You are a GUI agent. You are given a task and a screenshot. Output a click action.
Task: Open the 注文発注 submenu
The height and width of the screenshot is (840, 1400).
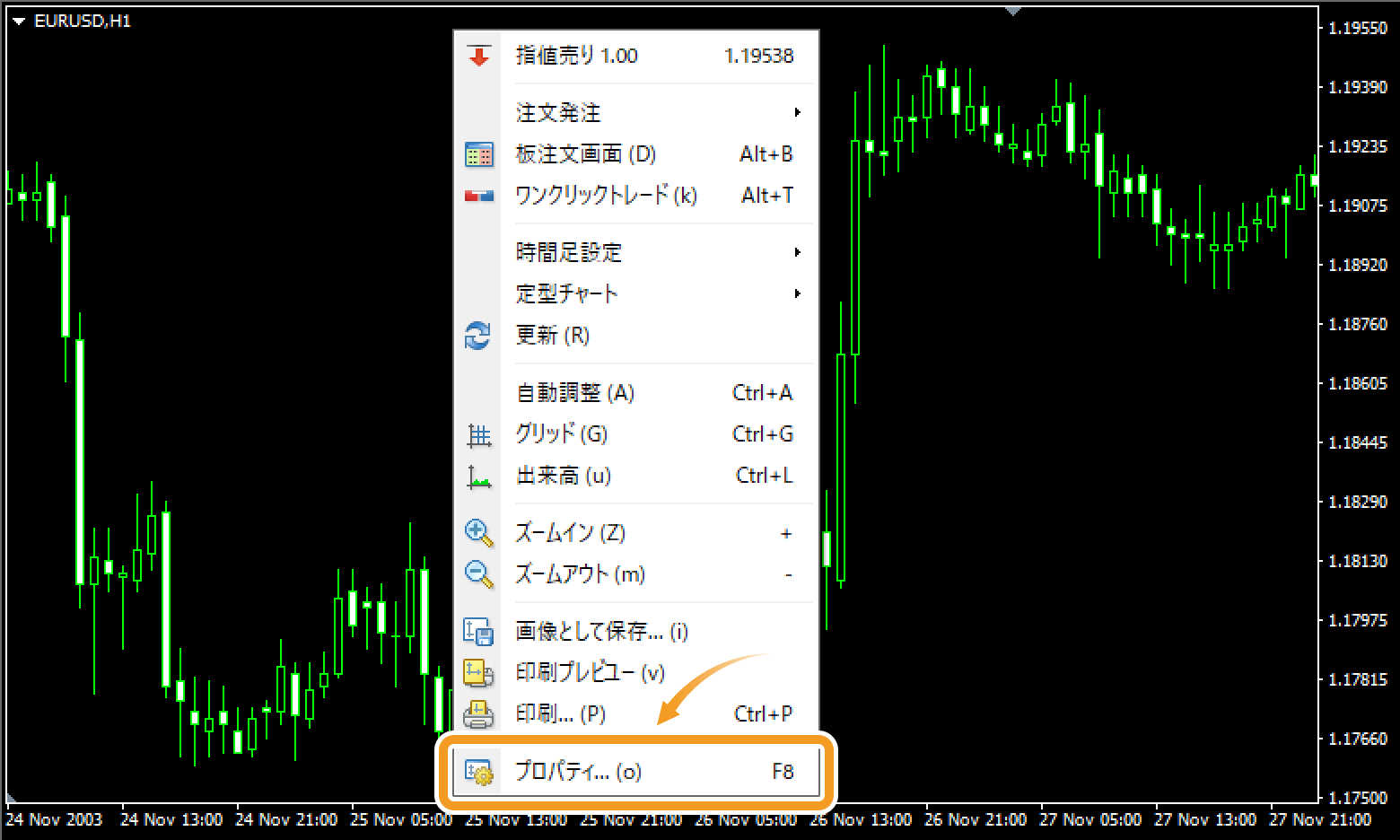pyautogui.click(x=636, y=113)
